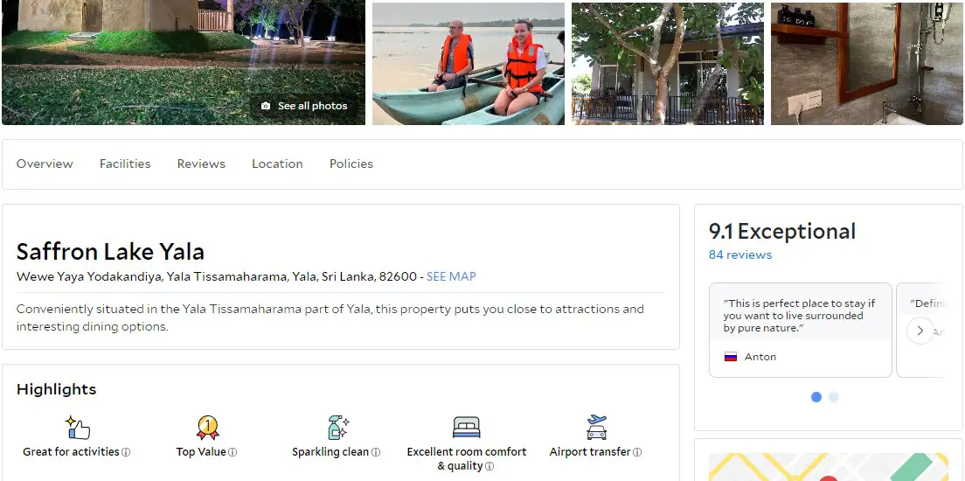Jump to the Location tab
Screen dimensions: 965x481
277,164
